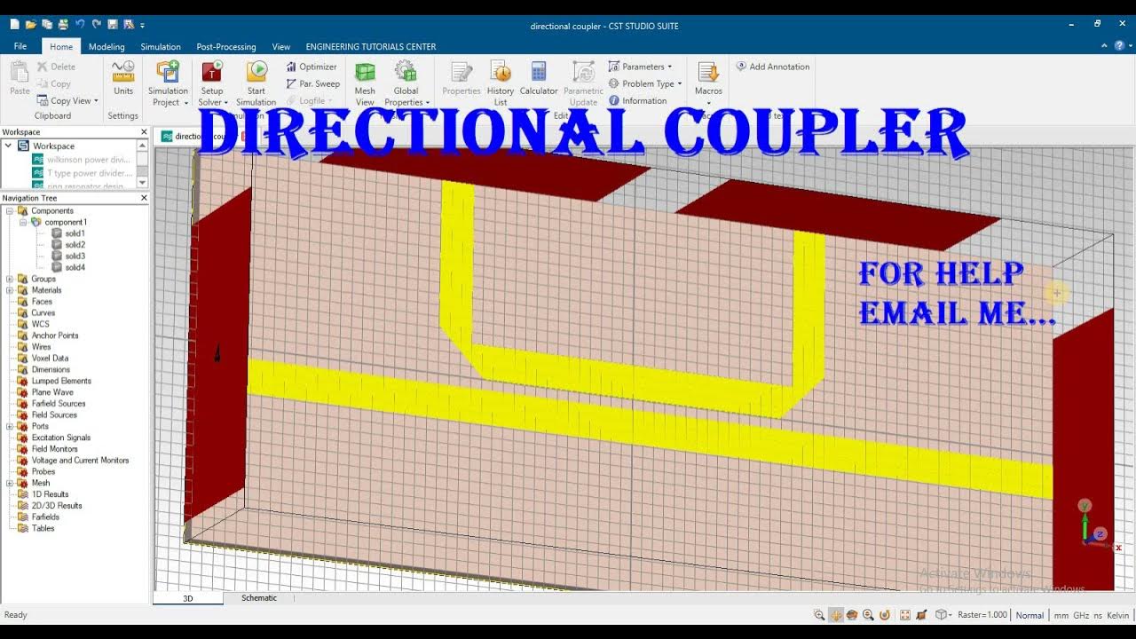The height and width of the screenshot is (639, 1136).
Task: Open the Calculator
Action: tap(539, 79)
